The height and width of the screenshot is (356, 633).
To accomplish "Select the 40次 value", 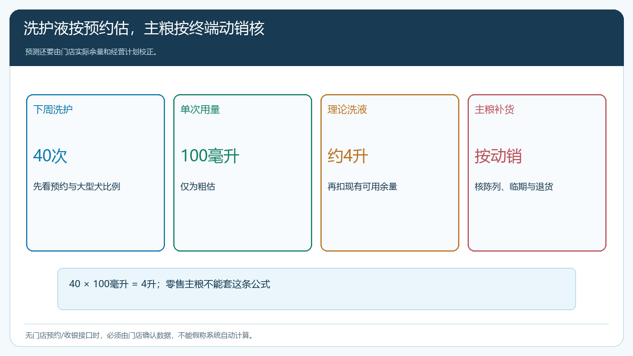I will click(50, 156).
